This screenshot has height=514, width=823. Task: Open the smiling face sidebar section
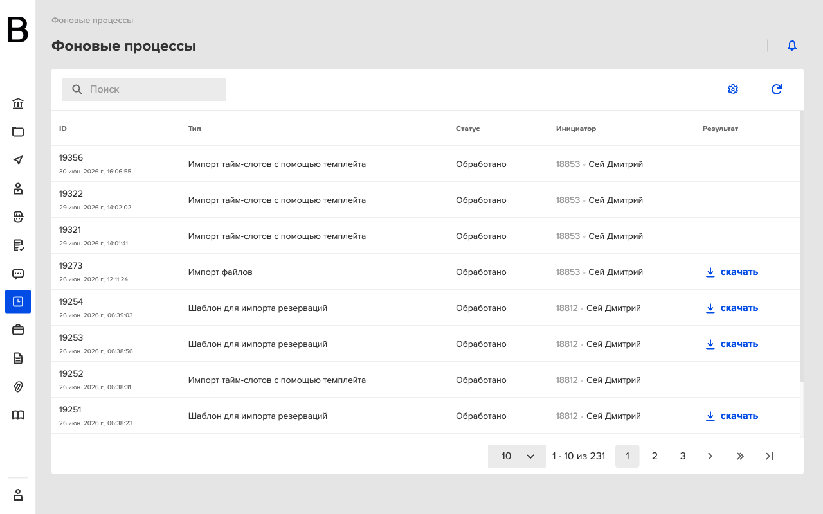pos(18,217)
